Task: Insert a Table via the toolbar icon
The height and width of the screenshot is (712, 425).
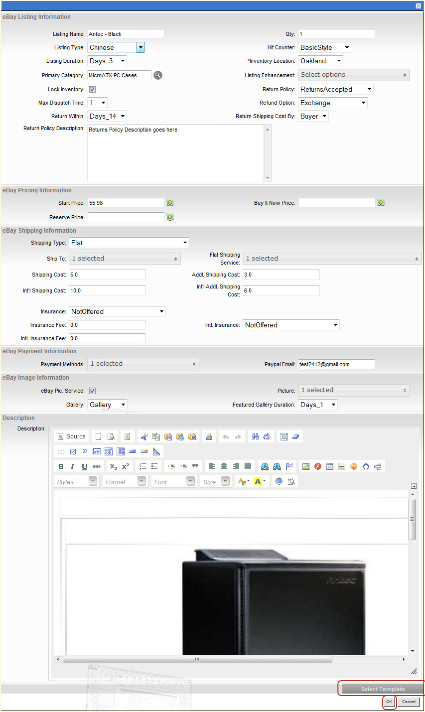Action: (330, 466)
